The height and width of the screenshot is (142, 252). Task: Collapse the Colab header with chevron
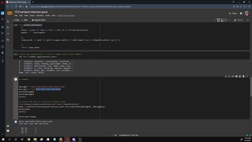(x=248, y=20)
